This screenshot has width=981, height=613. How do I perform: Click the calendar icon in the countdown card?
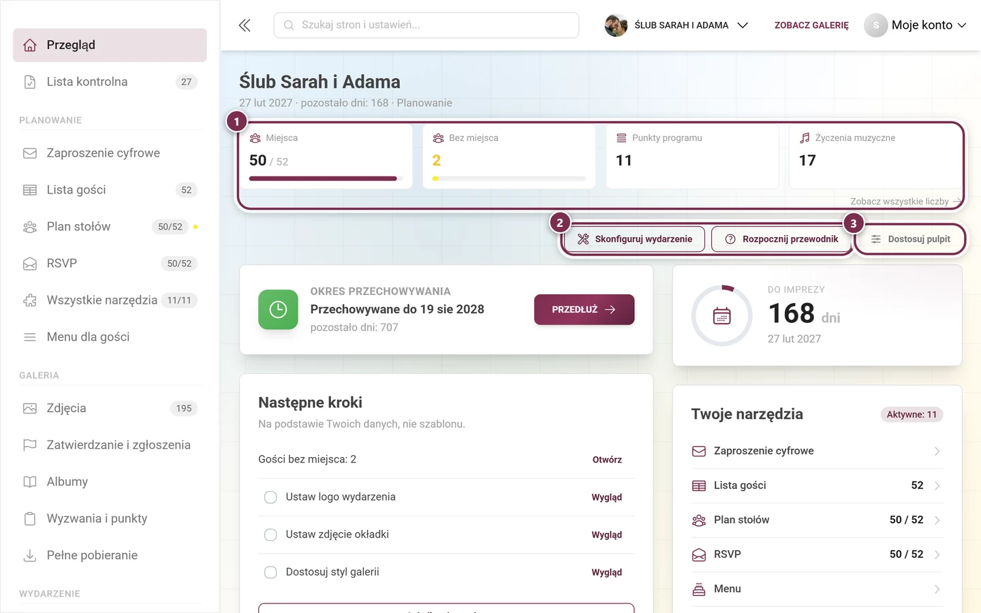click(722, 316)
